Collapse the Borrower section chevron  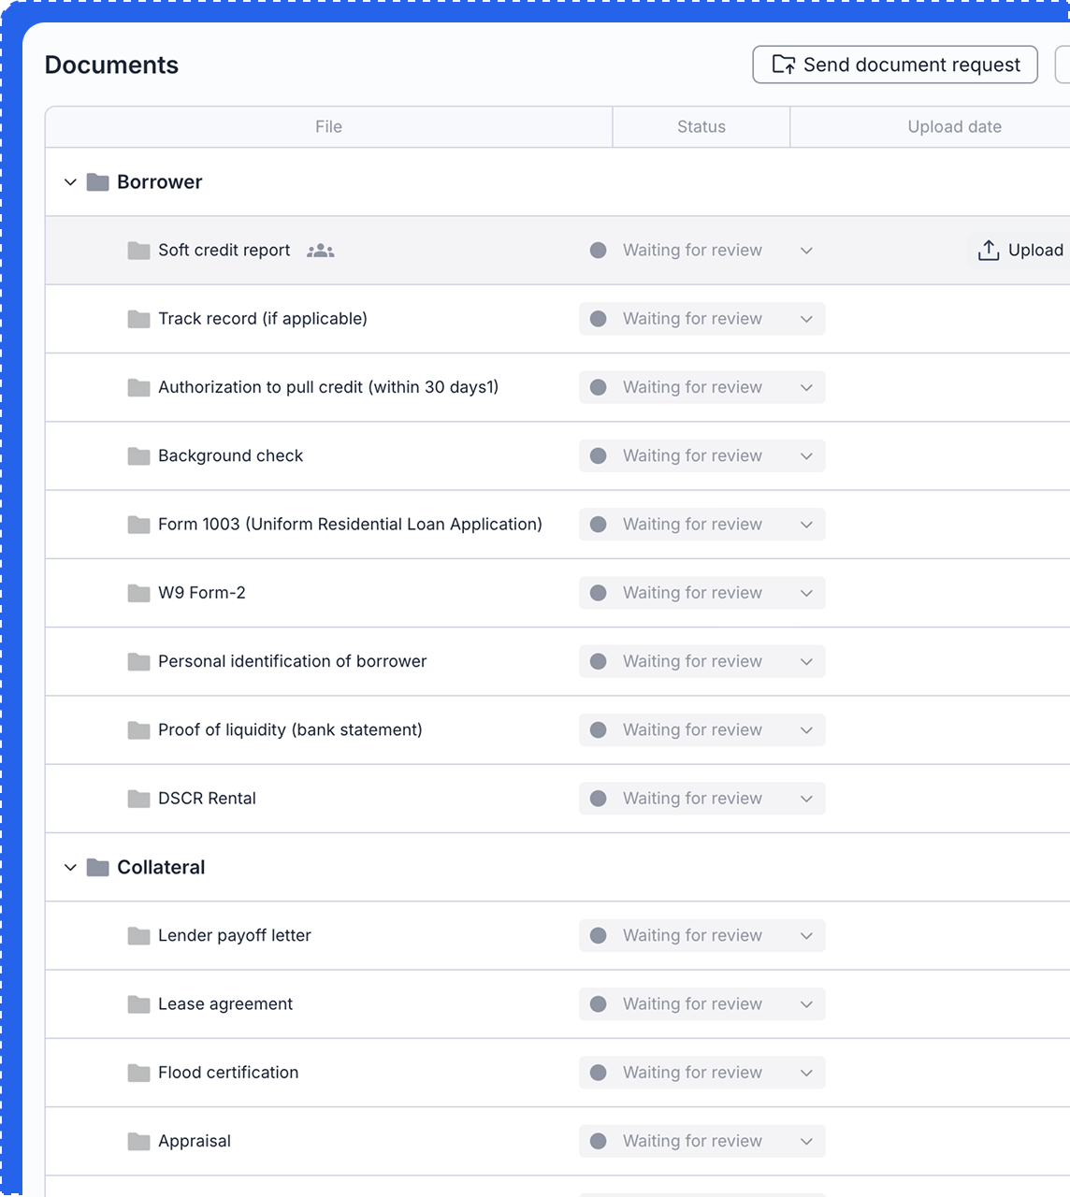(x=70, y=182)
